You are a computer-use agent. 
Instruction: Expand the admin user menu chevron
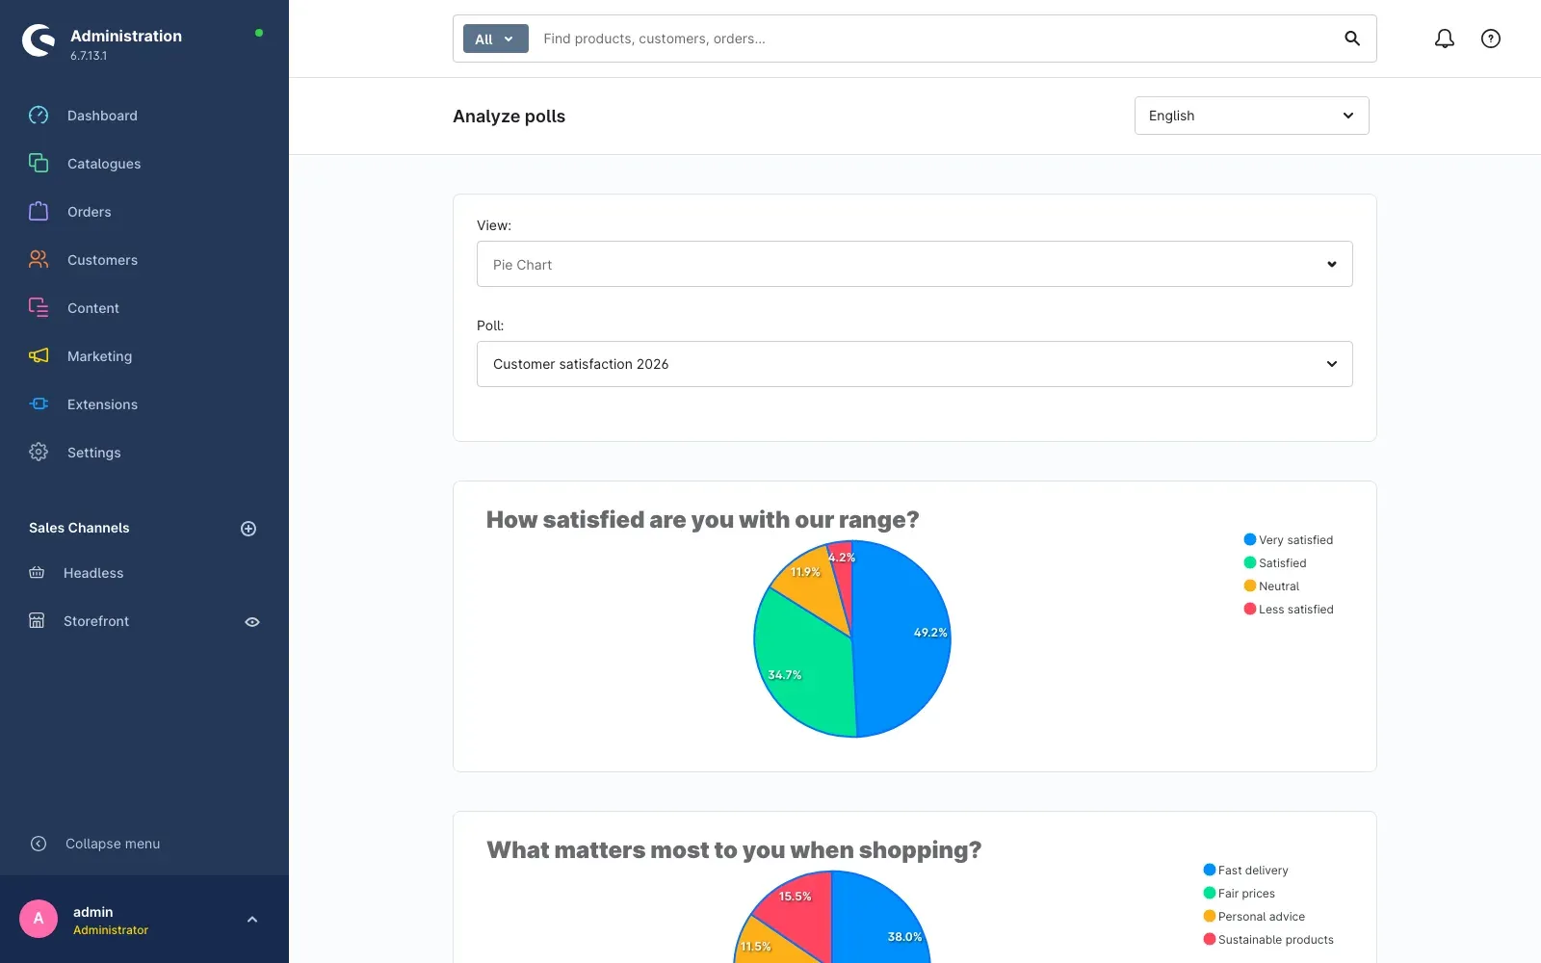(x=252, y=919)
